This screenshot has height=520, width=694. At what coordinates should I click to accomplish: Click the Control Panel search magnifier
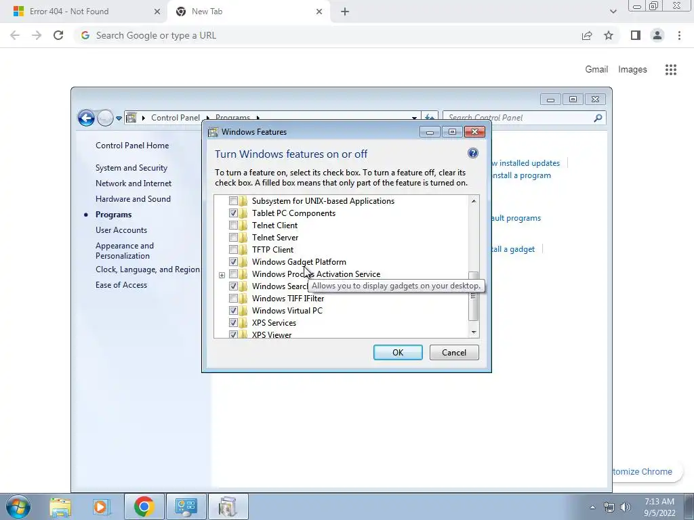tap(598, 118)
